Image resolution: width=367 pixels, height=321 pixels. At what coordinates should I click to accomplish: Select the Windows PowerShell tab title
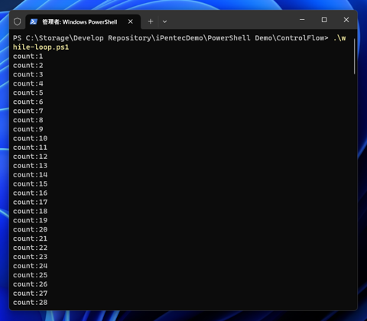point(80,22)
